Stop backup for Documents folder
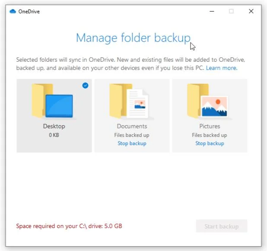This screenshot has height=251, width=267. tap(132, 143)
